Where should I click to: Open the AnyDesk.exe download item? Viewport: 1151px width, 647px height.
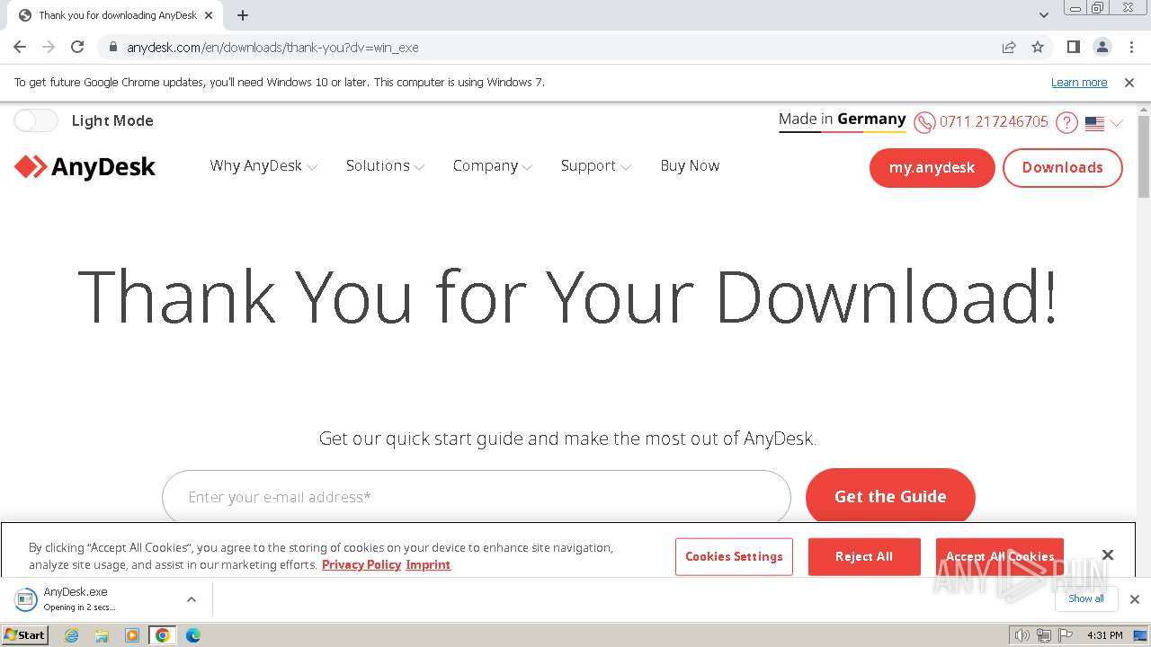pyautogui.click(x=94, y=598)
